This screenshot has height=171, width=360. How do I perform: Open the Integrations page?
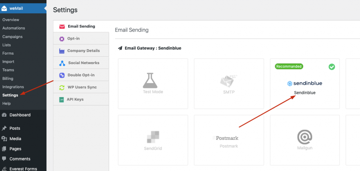click(13, 87)
